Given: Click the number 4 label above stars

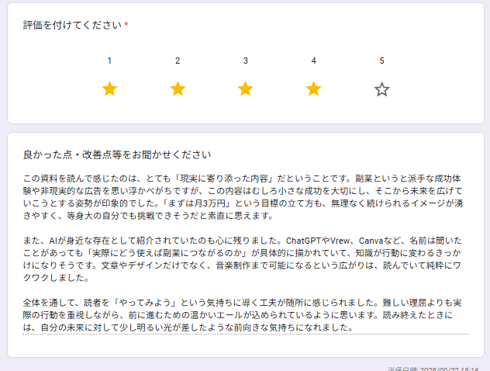Looking at the screenshot, I should [x=313, y=61].
